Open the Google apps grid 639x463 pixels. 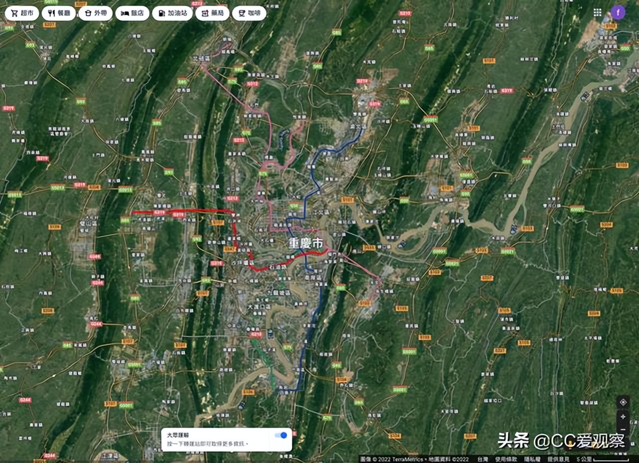597,12
